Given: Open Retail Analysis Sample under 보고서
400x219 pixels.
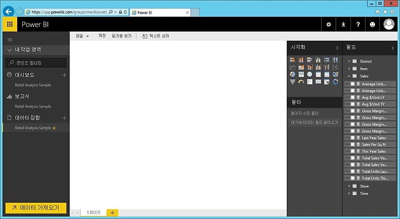Looking at the screenshot, I should (x=33, y=106).
